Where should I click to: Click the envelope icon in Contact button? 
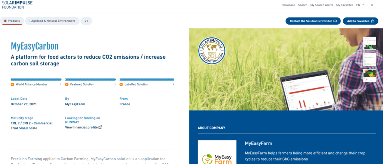click(335, 21)
